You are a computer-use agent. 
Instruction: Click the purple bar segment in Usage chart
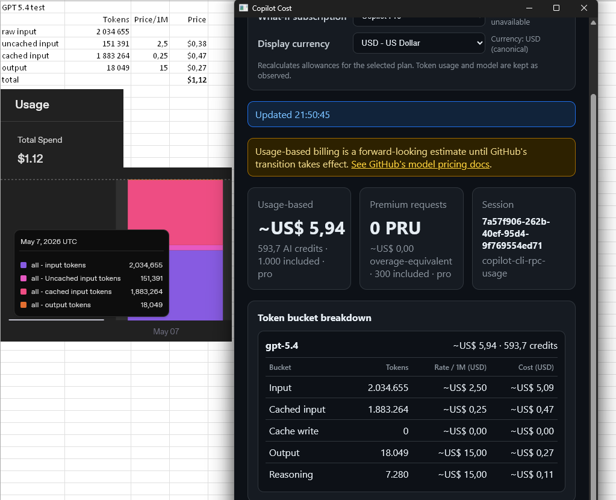click(x=196, y=286)
